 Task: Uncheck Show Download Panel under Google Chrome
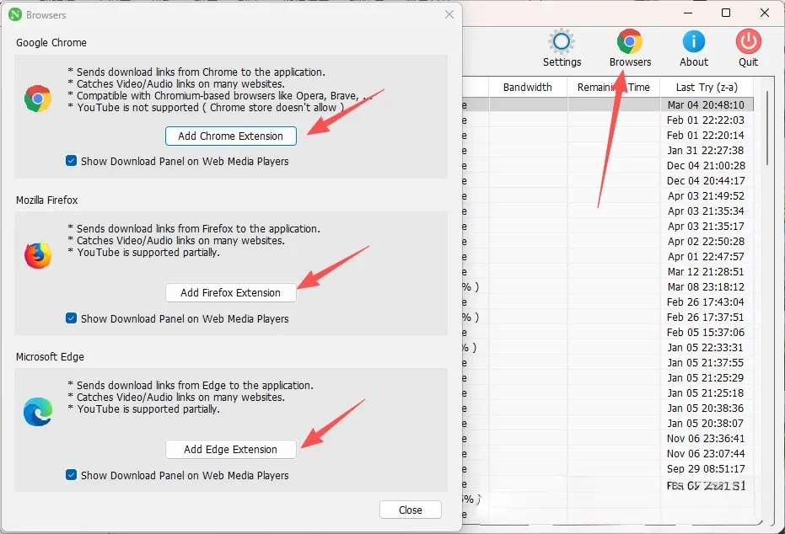(71, 161)
